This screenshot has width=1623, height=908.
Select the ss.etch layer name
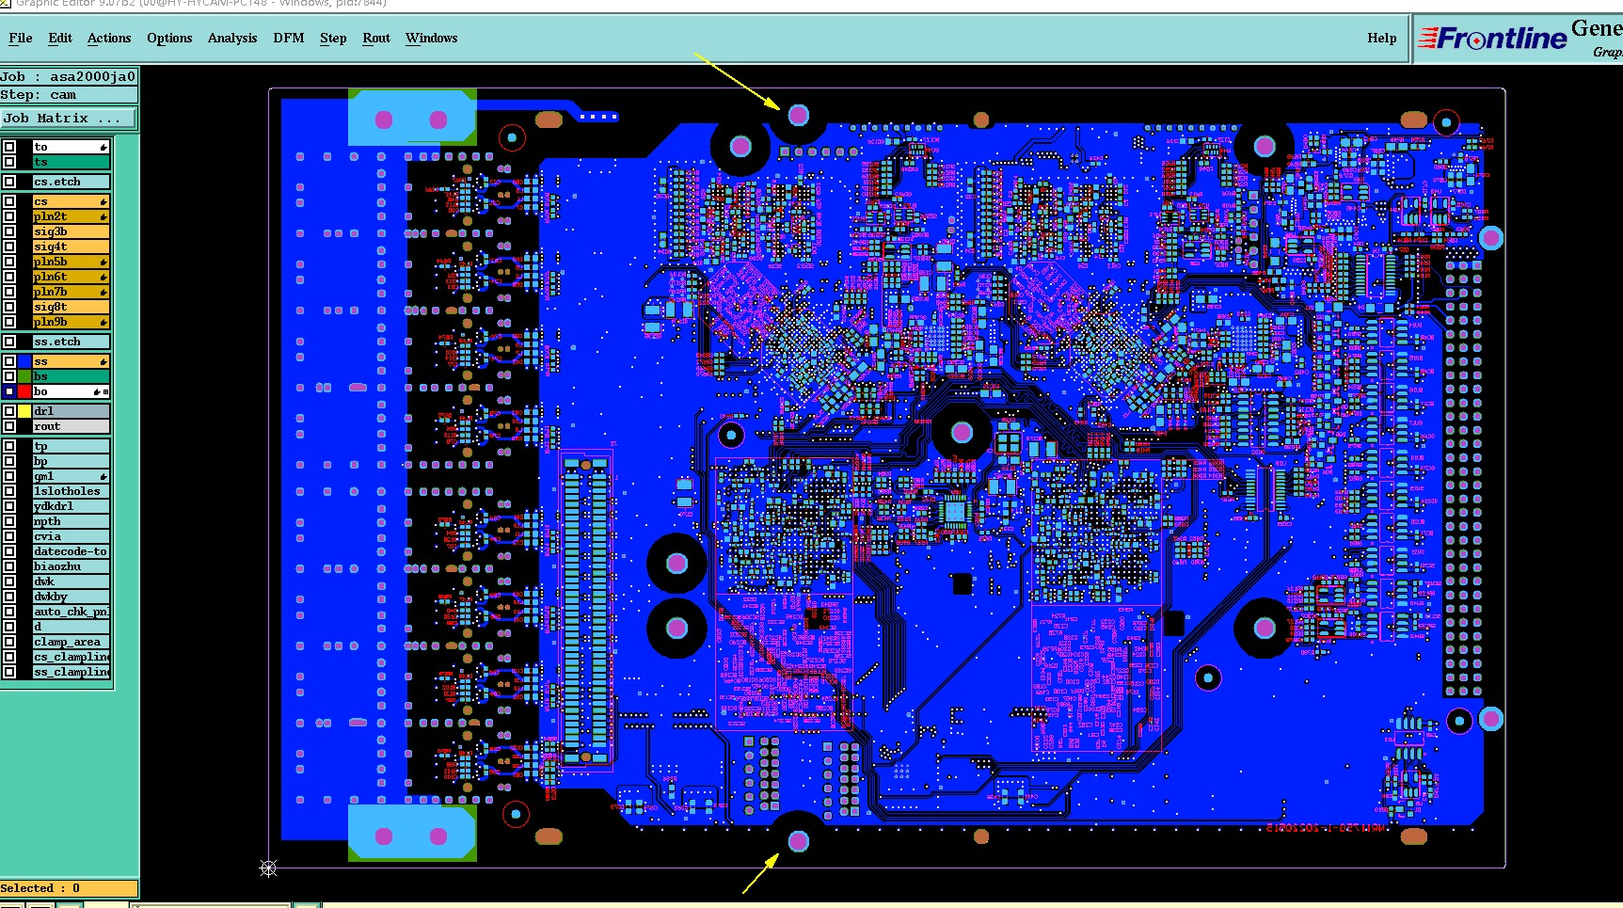click(x=72, y=342)
